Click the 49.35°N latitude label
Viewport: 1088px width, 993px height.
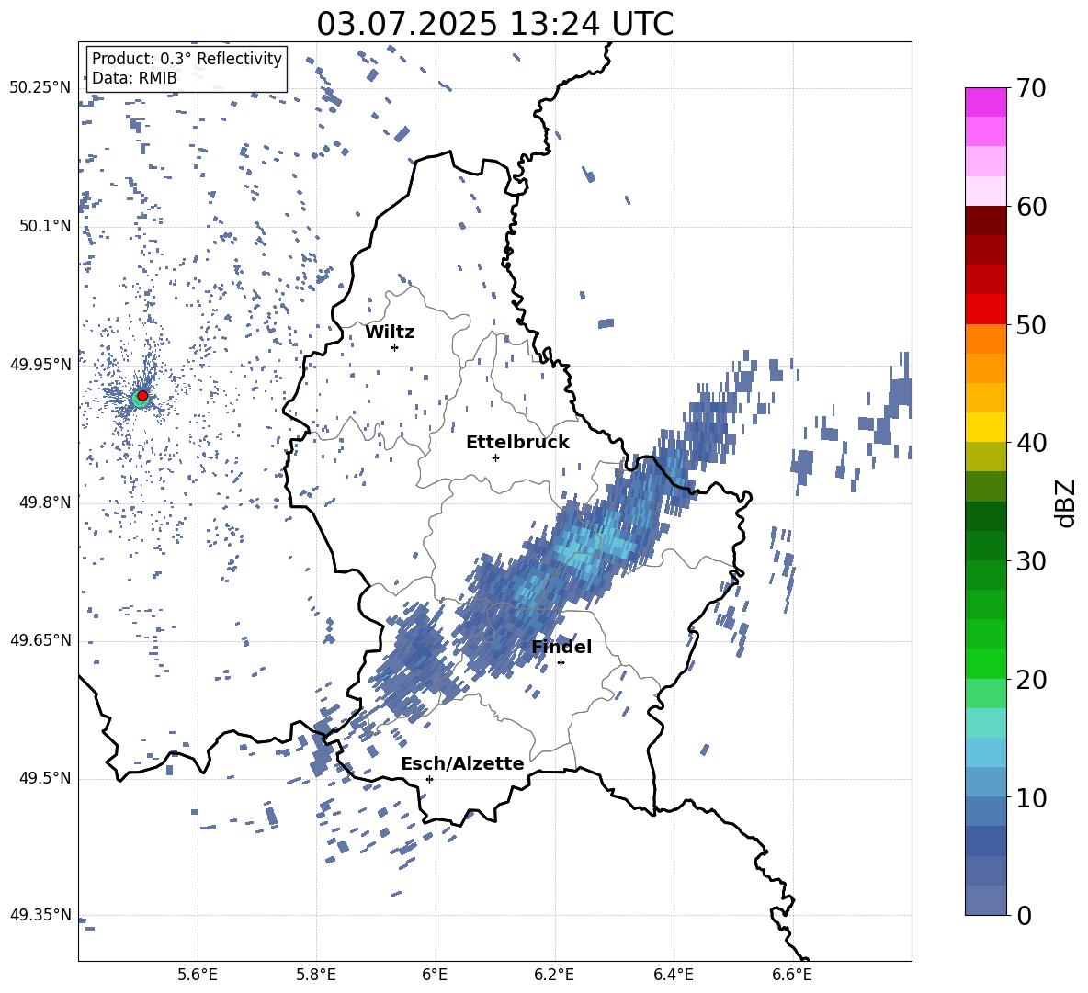pyautogui.click(x=40, y=915)
